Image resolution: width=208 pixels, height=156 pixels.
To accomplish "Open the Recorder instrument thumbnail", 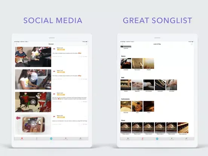I will (126, 106).
